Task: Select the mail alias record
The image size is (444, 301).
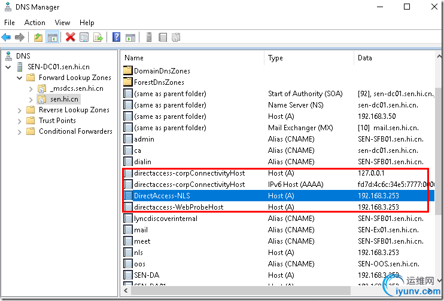Action: click(x=279, y=229)
